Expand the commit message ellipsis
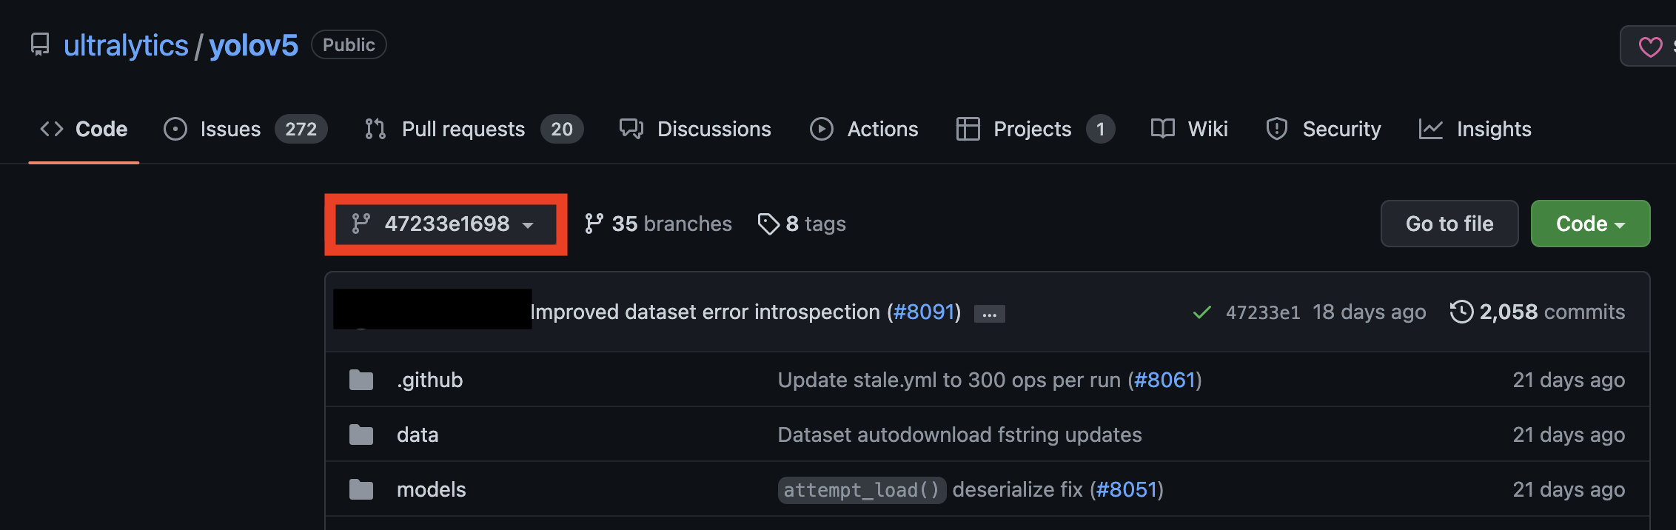The image size is (1676, 530). [989, 314]
